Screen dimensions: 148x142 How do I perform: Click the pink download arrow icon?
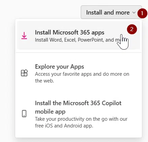[x=24, y=35]
